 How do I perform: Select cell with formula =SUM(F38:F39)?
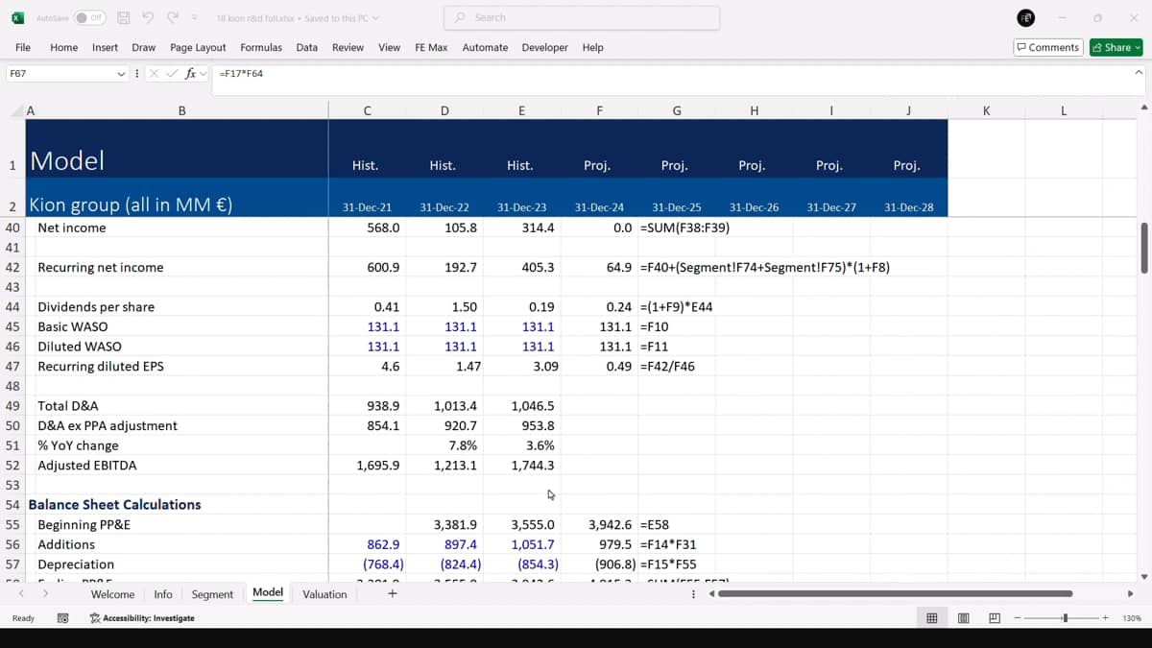pos(677,228)
